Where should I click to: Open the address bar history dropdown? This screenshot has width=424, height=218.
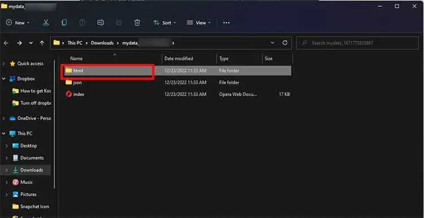272,43
